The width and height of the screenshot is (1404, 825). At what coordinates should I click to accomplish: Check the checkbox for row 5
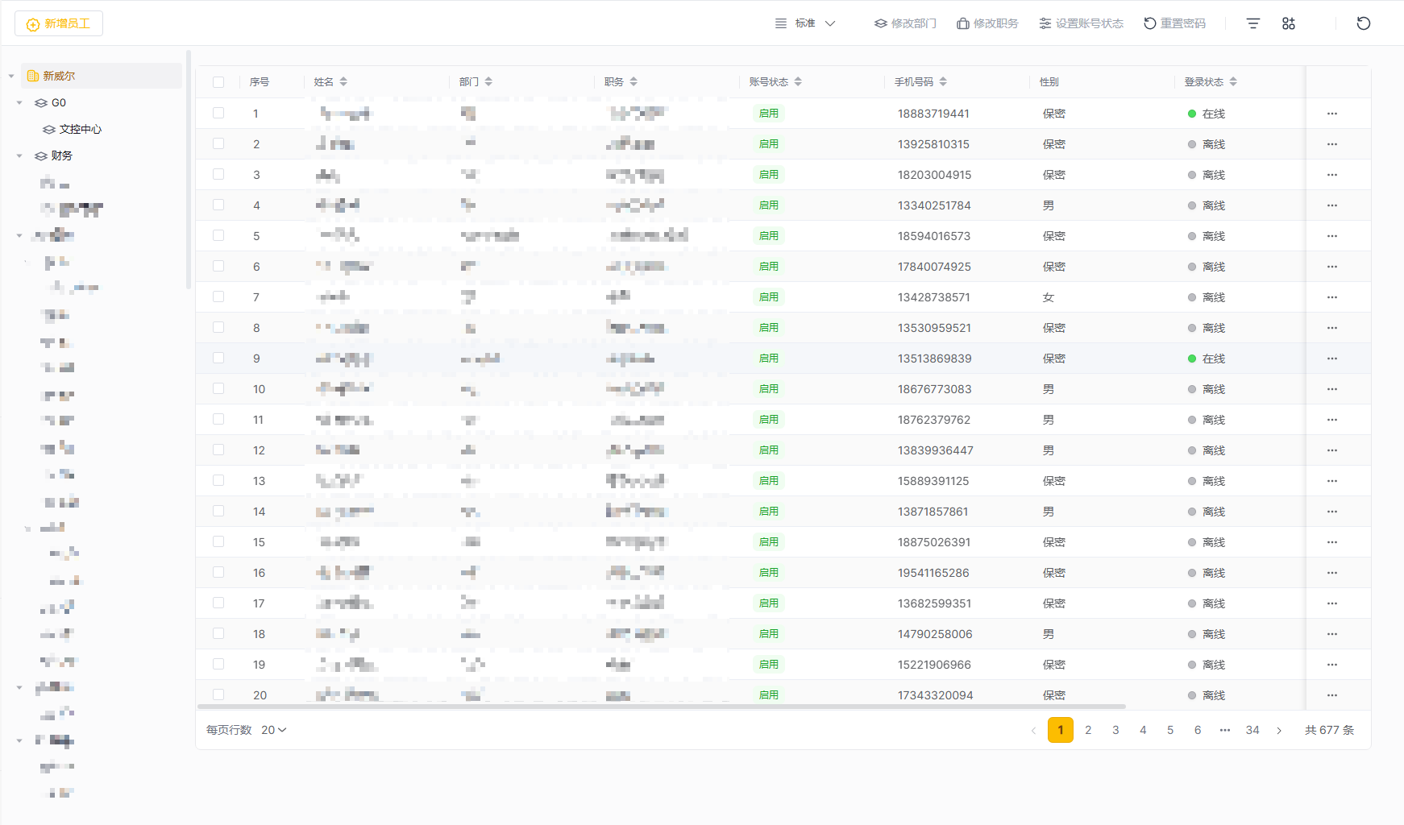218,235
